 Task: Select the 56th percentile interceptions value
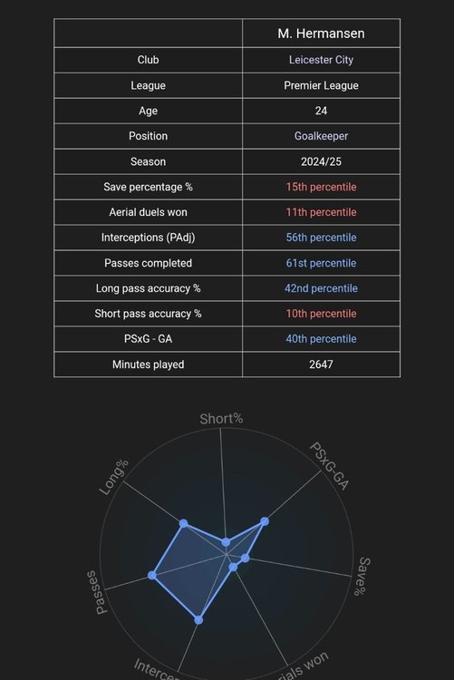coord(321,238)
